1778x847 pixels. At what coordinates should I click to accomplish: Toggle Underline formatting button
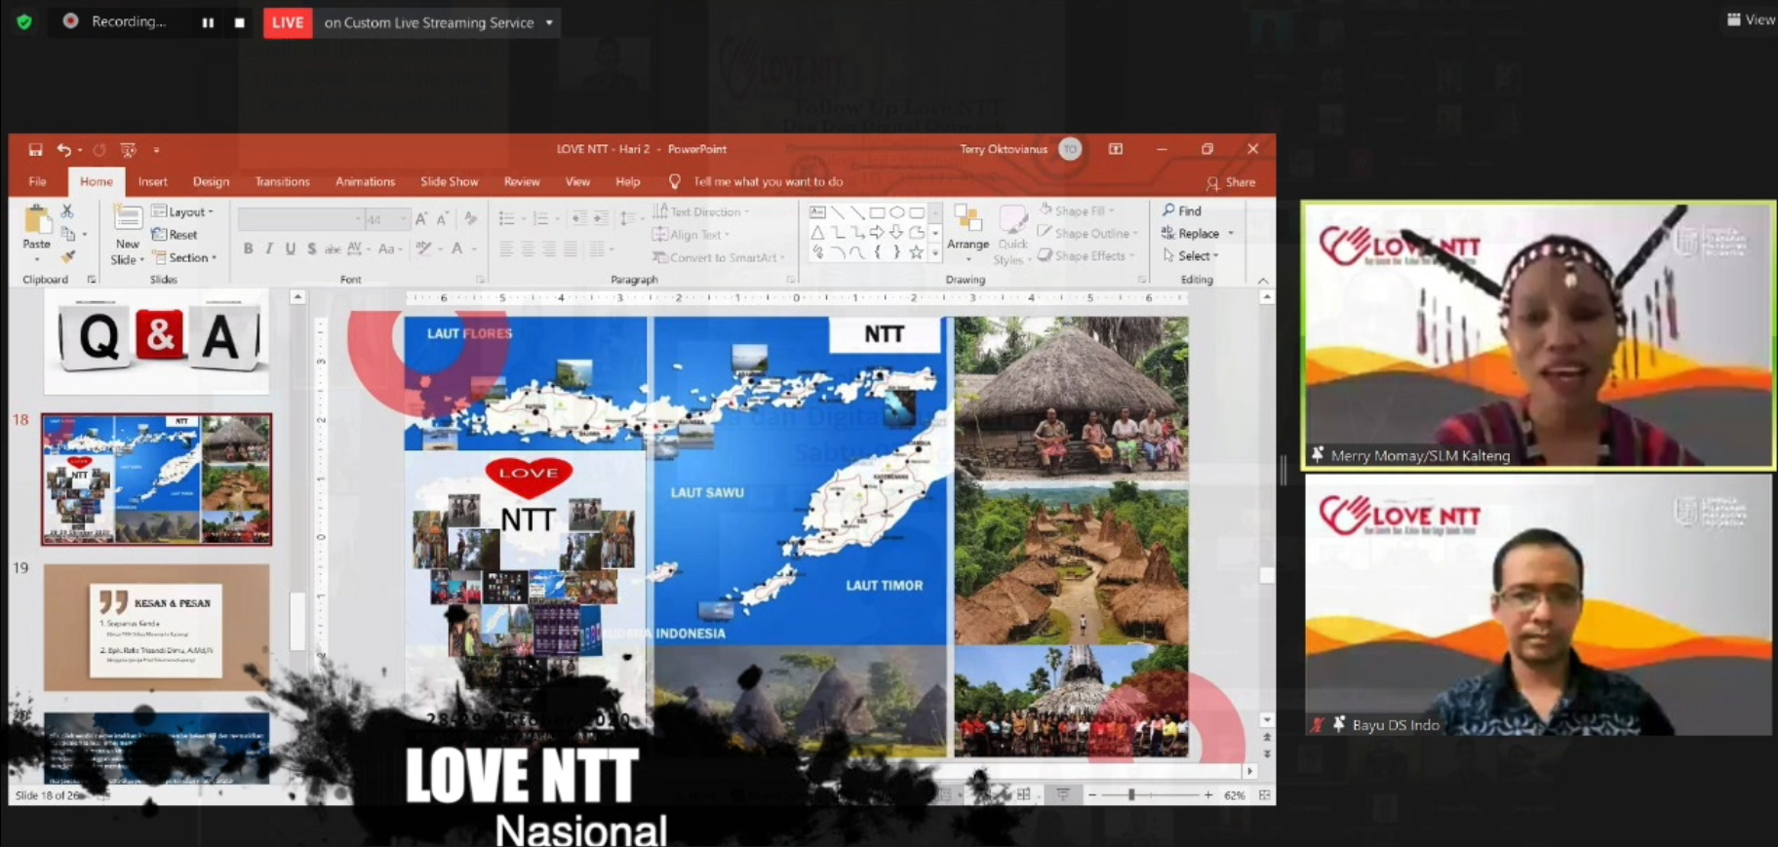tap(291, 249)
